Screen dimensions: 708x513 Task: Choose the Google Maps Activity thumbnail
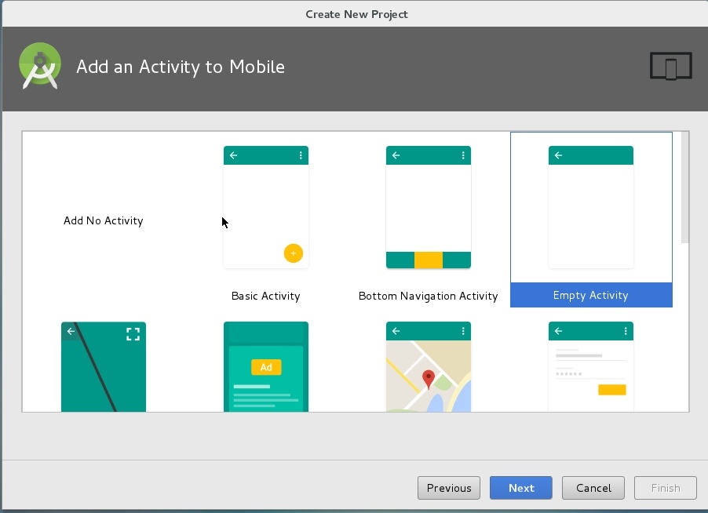[428, 366]
